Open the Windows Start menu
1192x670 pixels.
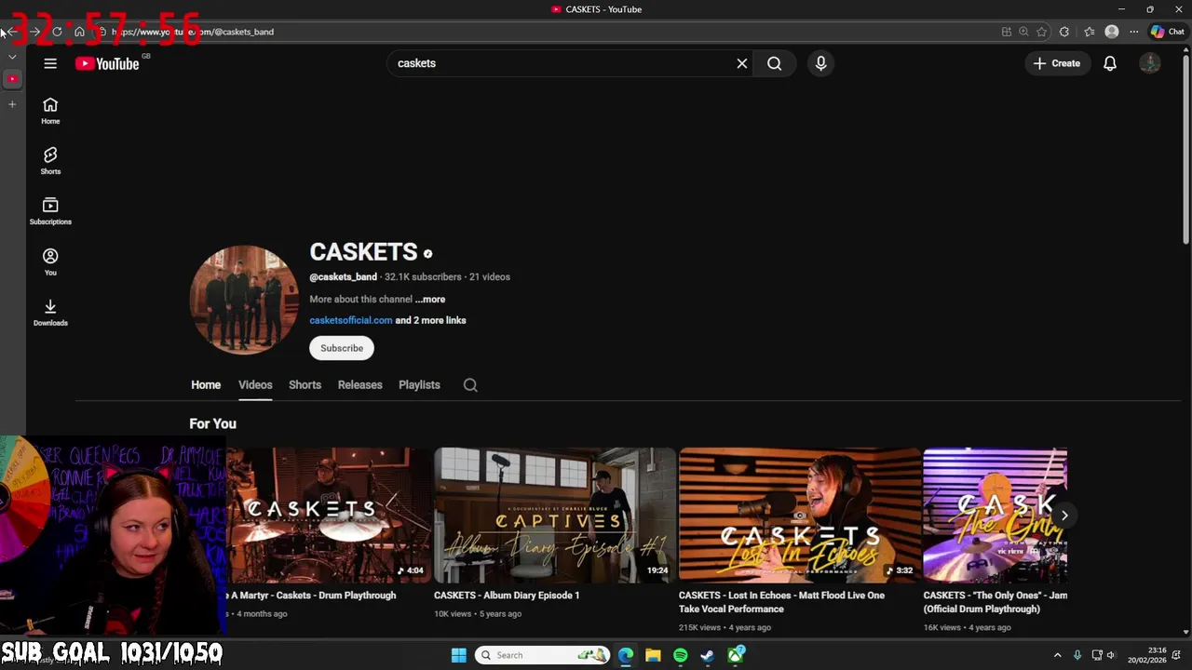458,655
